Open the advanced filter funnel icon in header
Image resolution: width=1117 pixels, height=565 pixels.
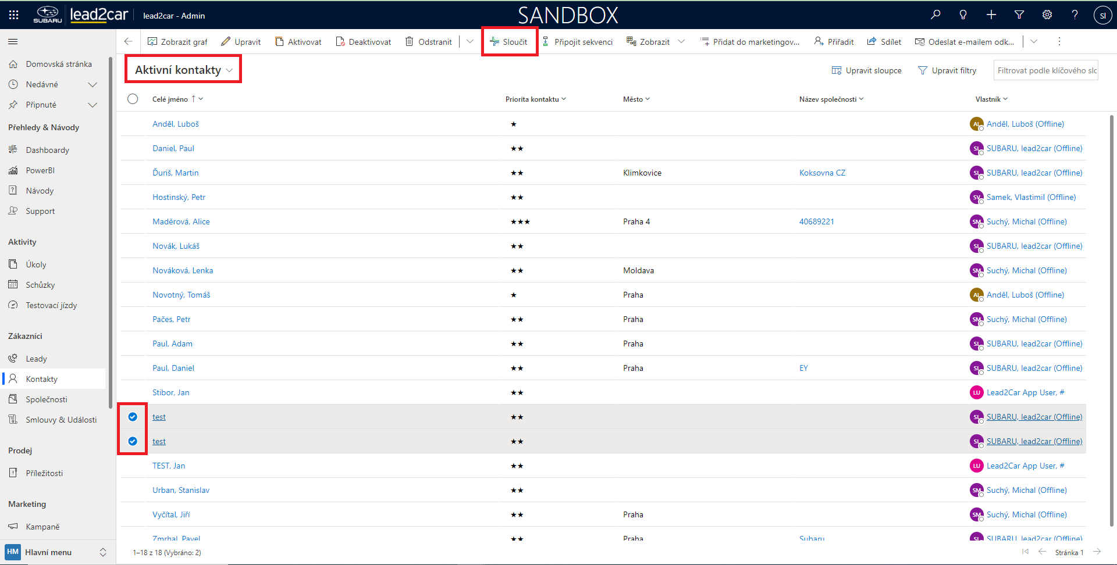1019,15
